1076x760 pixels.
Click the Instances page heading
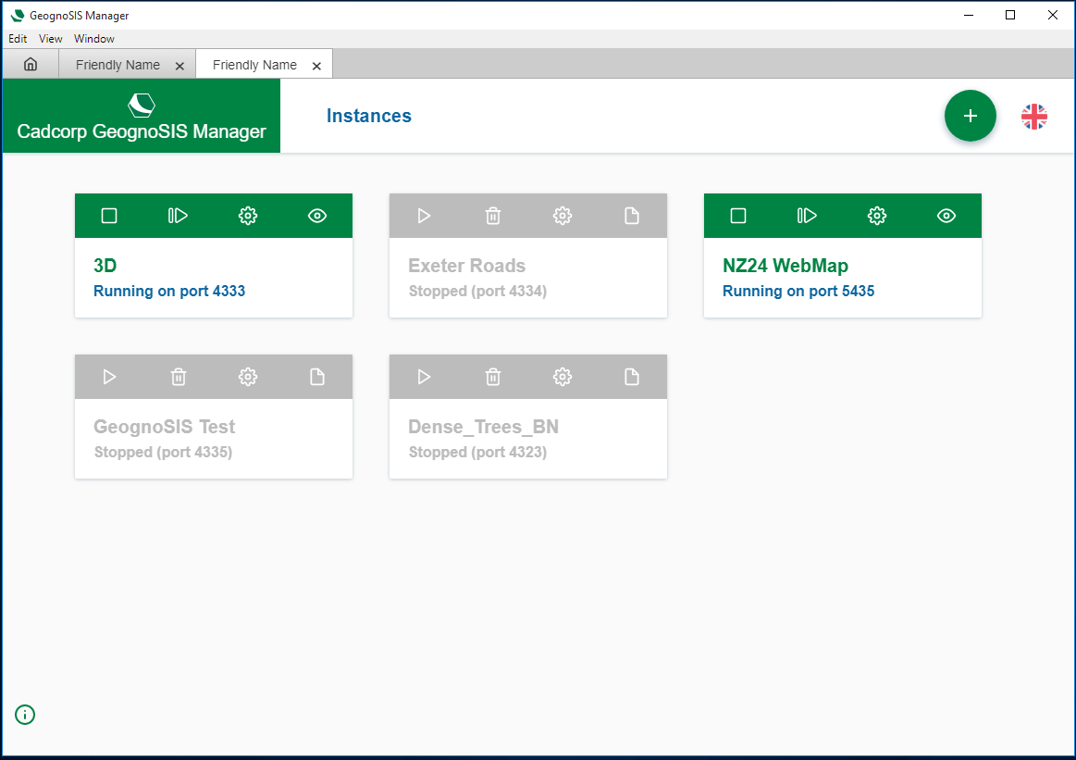[x=369, y=116]
